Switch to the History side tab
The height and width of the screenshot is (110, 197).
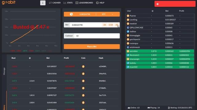(4, 108)
